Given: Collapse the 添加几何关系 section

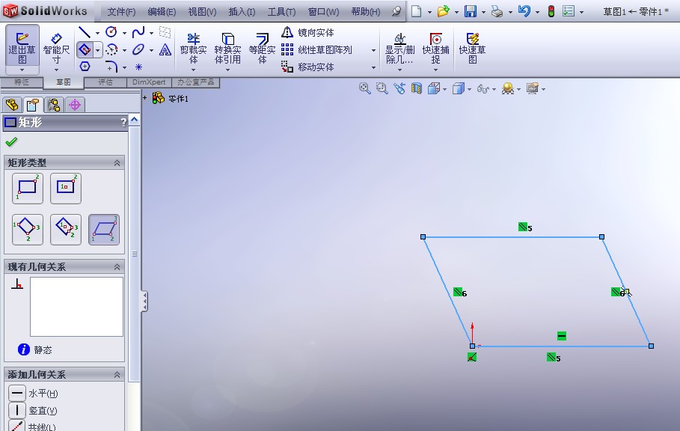Looking at the screenshot, I should (x=117, y=375).
